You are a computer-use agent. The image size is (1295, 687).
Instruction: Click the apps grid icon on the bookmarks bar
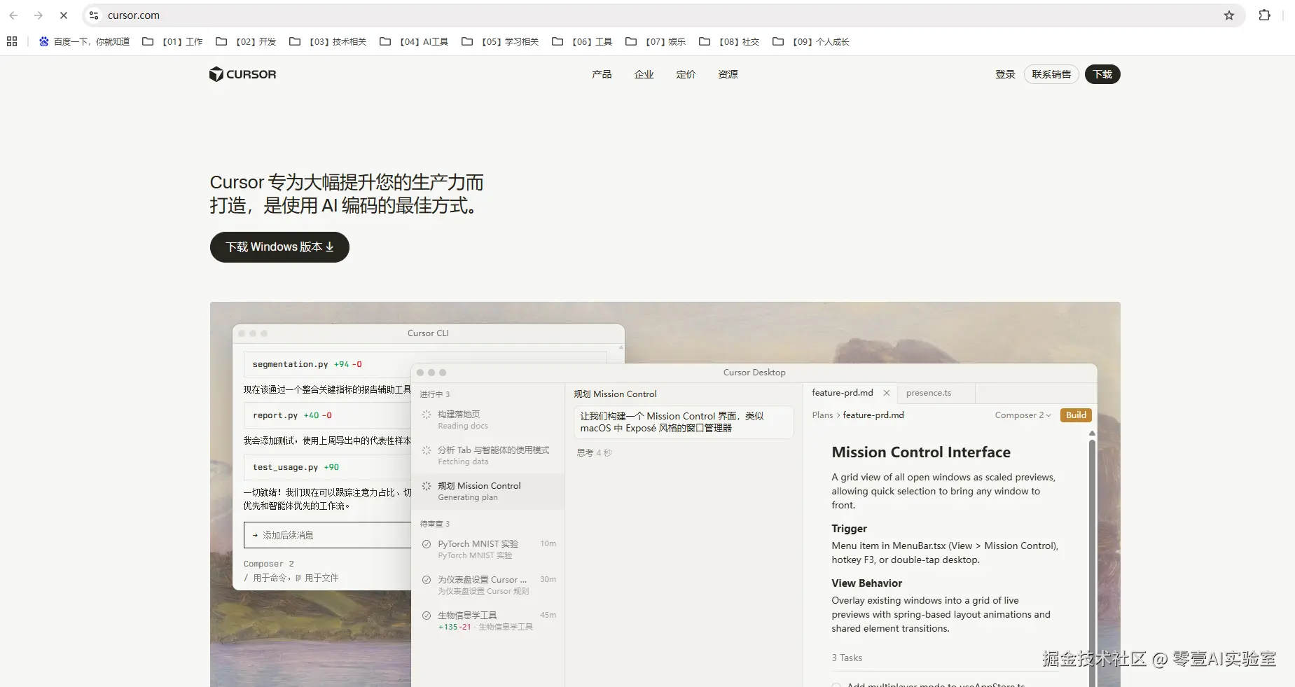(x=11, y=41)
